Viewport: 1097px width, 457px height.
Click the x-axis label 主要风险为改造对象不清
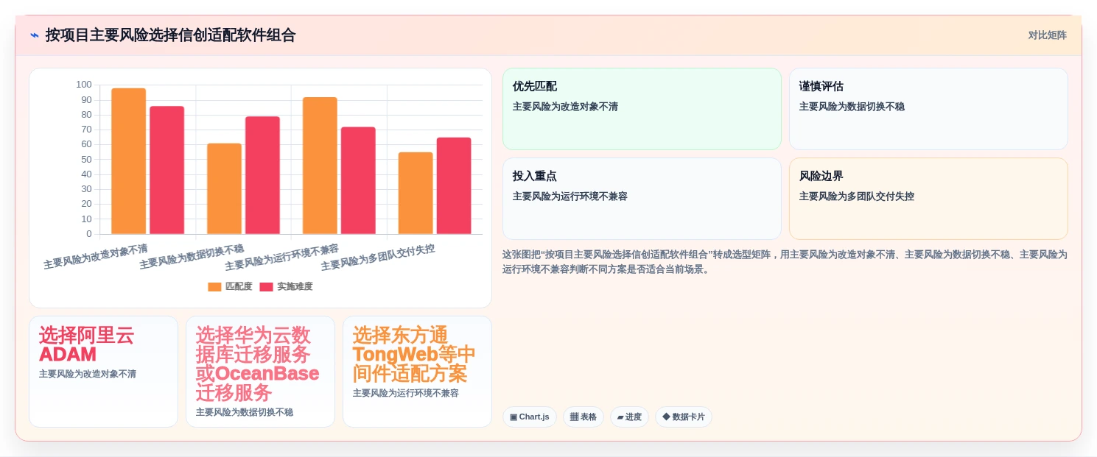point(96,257)
